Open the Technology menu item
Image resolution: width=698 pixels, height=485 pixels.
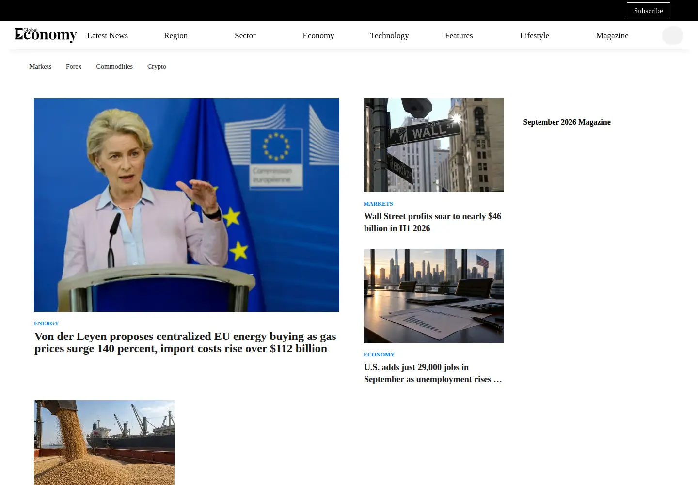pos(389,35)
